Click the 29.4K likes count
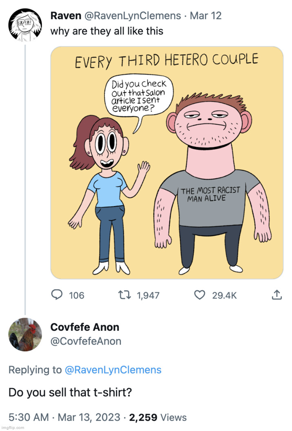292x431 pixels. [224, 295]
